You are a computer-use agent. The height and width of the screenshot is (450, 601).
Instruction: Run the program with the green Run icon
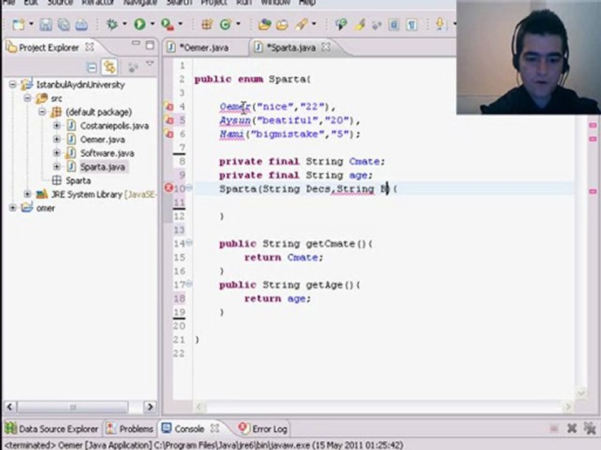(x=140, y=25)
